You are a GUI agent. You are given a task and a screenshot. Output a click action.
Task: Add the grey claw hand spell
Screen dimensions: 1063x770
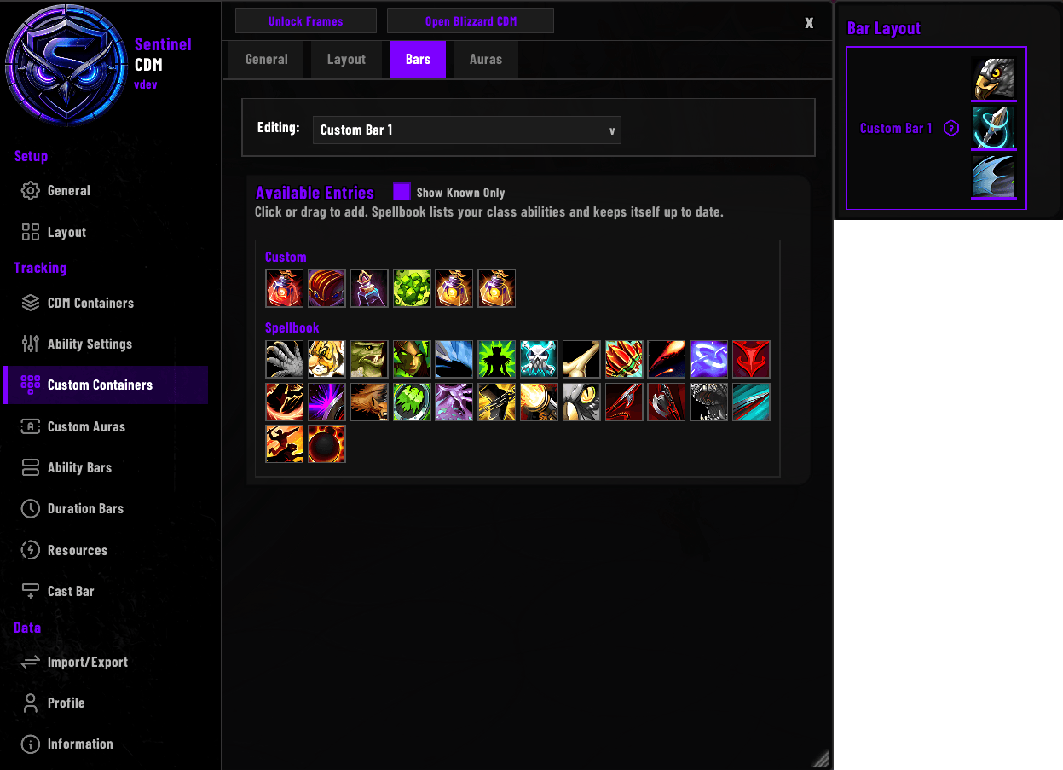[284, 359]
